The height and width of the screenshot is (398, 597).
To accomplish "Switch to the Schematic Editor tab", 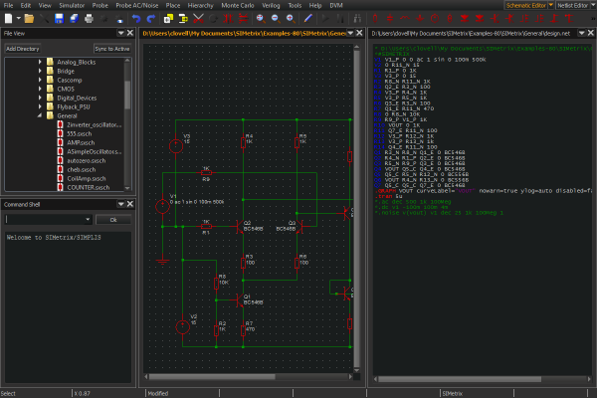I will tap(525, 5).
